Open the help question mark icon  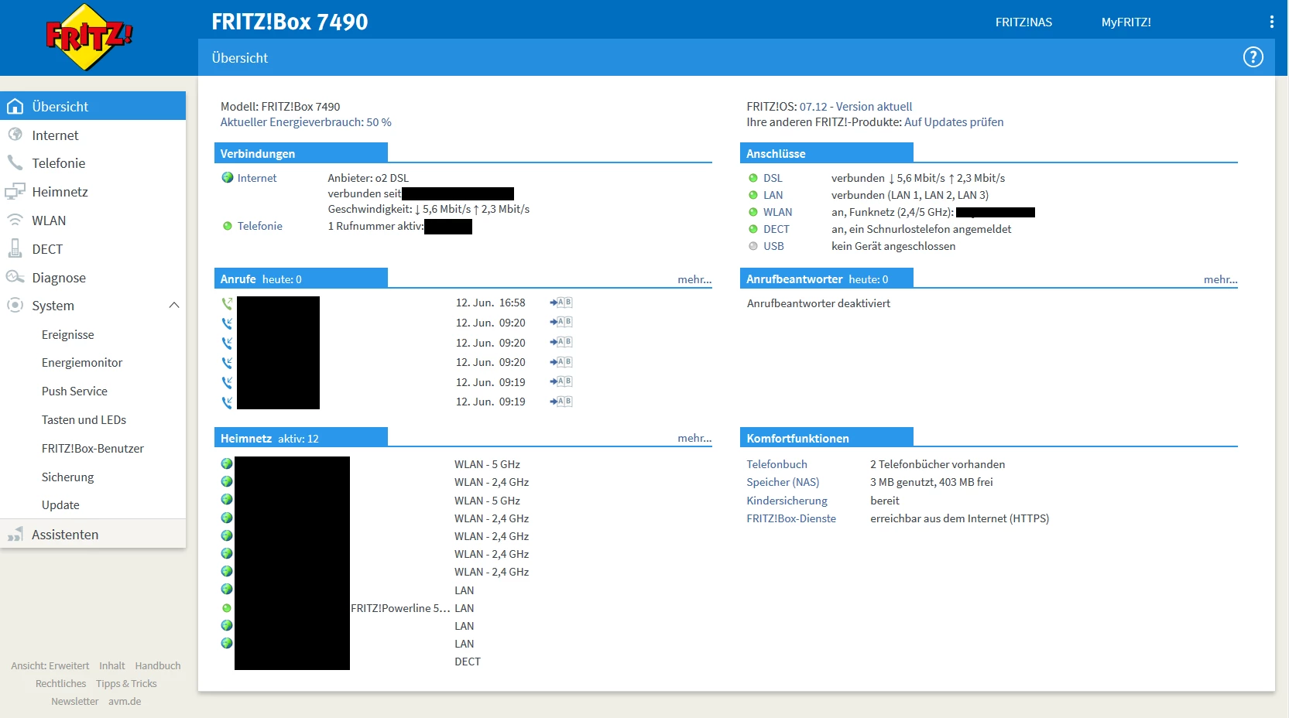(1253, 57)
